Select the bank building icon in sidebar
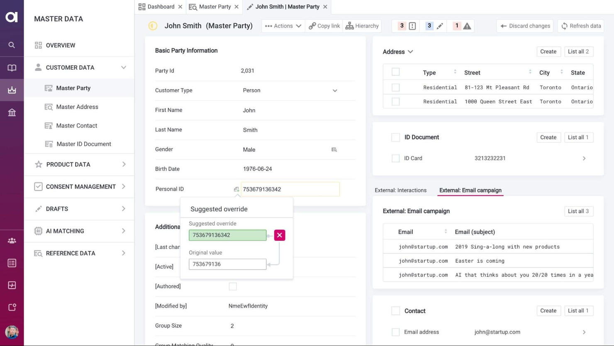Screen dimensions: 614x346 click(12, 112)
